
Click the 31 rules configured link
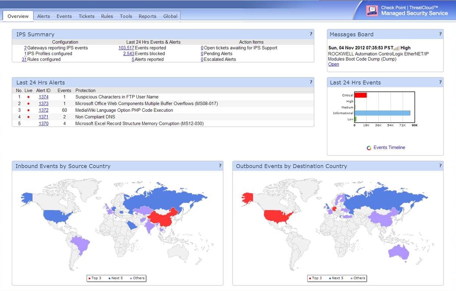point(24,59)
